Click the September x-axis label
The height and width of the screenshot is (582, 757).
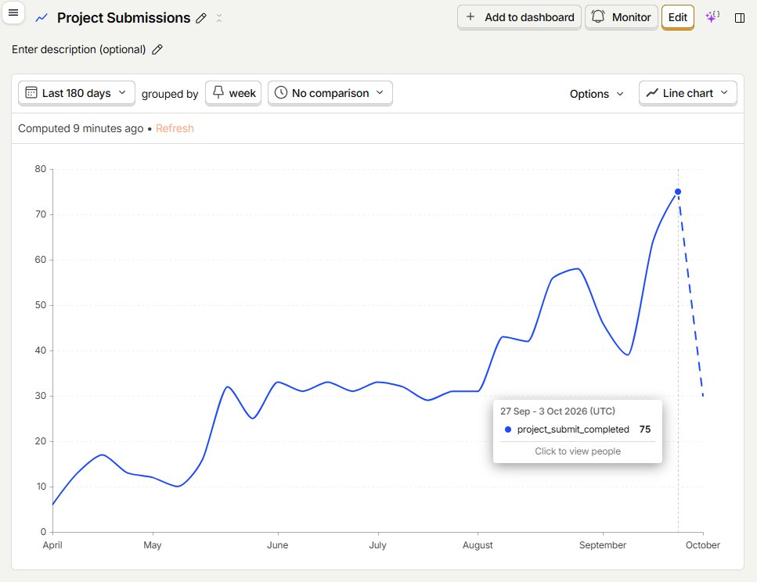pyautogui.click(x=603, y=545)
